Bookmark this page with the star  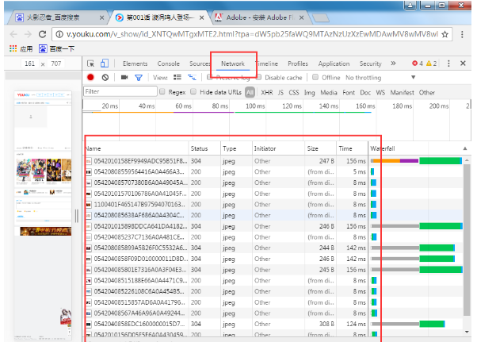click(445, 35)
